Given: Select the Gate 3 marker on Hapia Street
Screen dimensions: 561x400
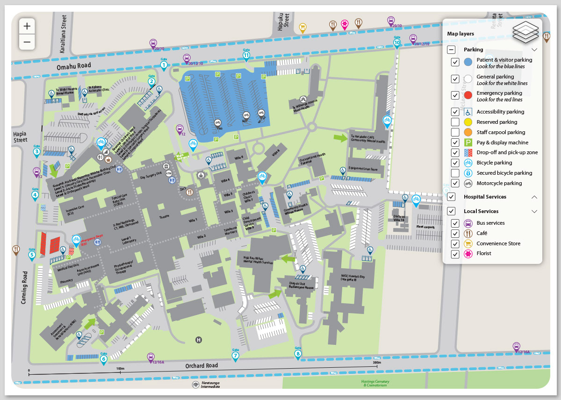Looking at the screenshot, I should coord(36,151).
